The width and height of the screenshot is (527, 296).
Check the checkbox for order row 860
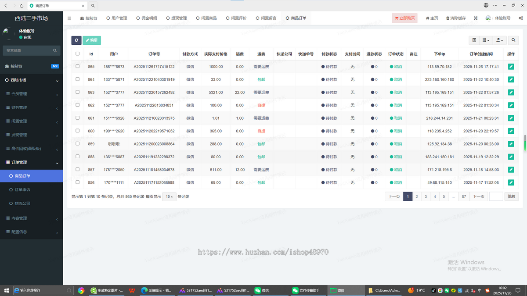(x=77, y=131)
